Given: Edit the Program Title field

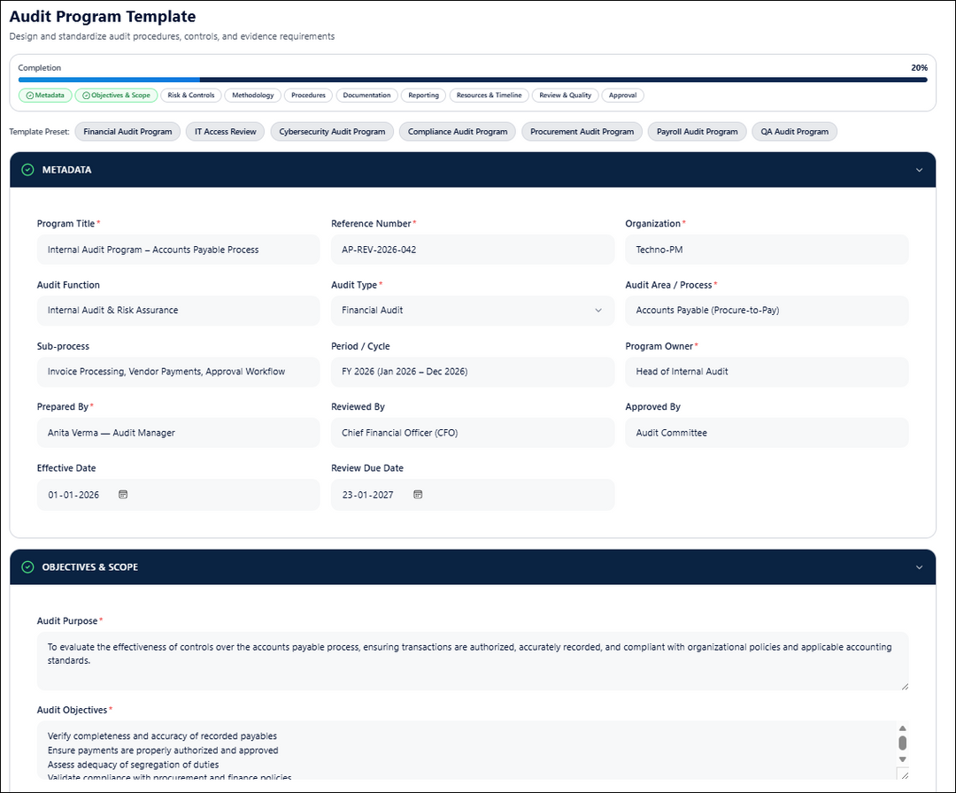Looking at the screenshot, I should click(178, 250).
